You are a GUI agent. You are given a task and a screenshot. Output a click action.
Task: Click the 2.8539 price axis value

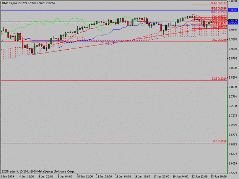pyautogui.click(x=233, y=68)
